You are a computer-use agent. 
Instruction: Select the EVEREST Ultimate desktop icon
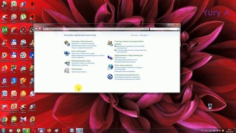32,121
